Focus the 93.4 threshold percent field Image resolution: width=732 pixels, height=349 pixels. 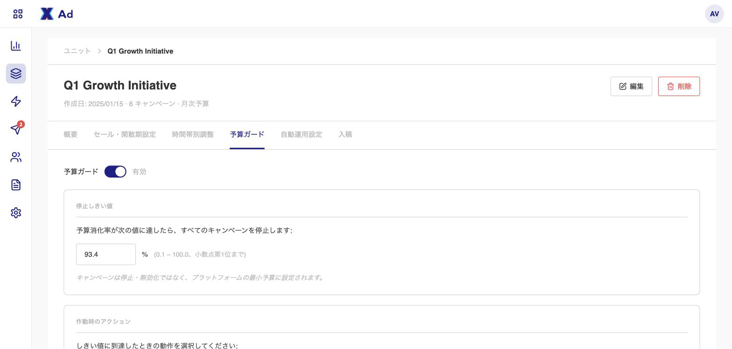[106, 254]
